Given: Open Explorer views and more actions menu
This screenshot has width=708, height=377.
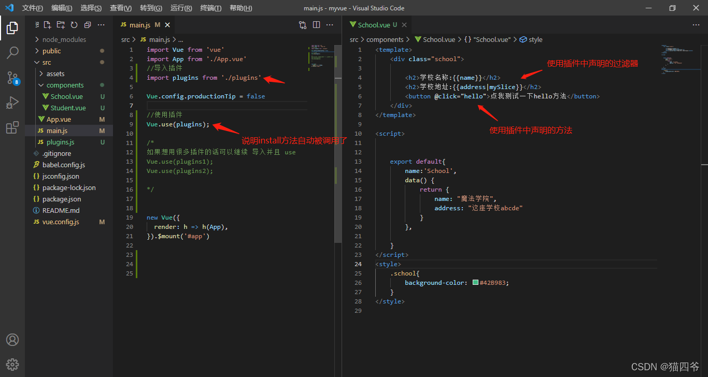Looking at the screenshot, I should click(101, 25).
